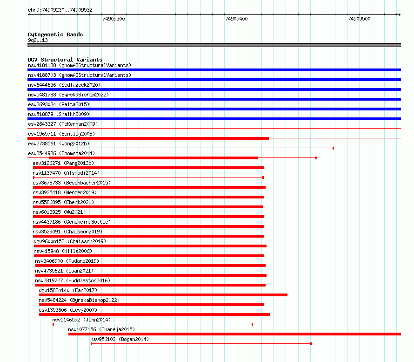Viewport: 414px width, 362px height.
Task: Select nsv2819727 (Huddleston2016) label
Action: [73, 280]
